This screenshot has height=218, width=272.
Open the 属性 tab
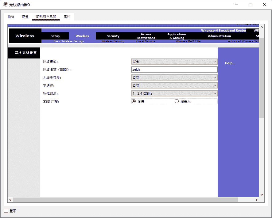click(67, 17)
